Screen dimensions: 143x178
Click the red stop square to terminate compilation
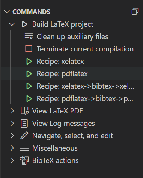[29, 49]
